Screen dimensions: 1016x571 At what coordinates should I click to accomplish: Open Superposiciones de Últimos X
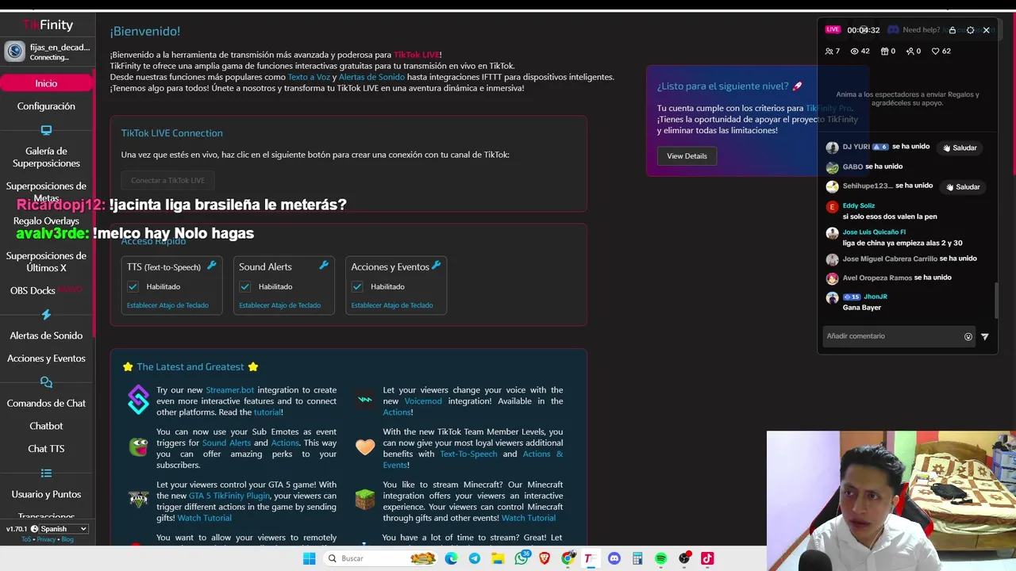click(46, 262)
